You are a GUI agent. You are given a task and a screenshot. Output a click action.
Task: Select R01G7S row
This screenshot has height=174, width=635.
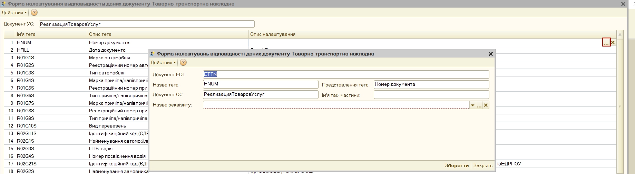(51, 103)
